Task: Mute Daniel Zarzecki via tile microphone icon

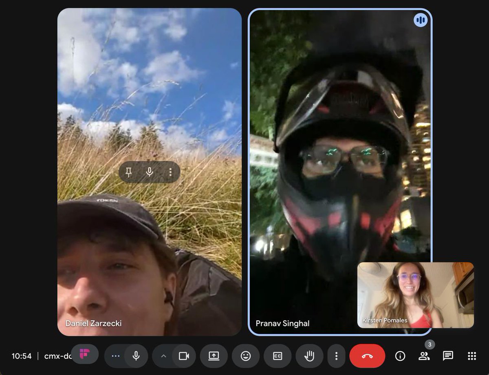Action: click(x=150, y=172)
